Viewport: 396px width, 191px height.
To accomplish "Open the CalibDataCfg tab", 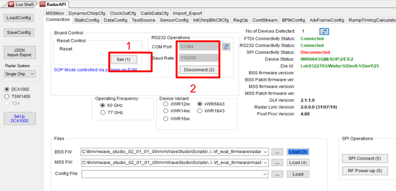I will pos(154,13).
